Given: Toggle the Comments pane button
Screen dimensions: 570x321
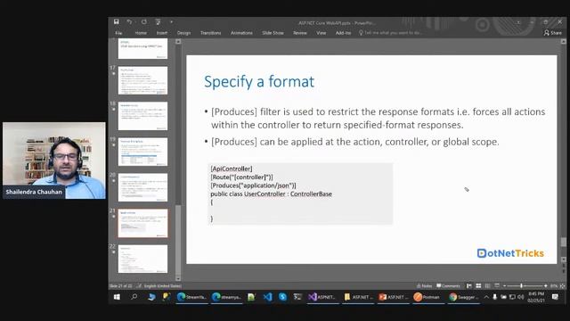Looking at the screenshot, I should click(448, 286).
